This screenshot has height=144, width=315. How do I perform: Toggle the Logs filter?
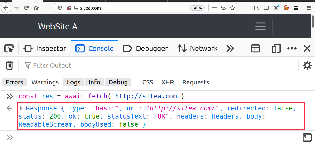click(74, 82)
